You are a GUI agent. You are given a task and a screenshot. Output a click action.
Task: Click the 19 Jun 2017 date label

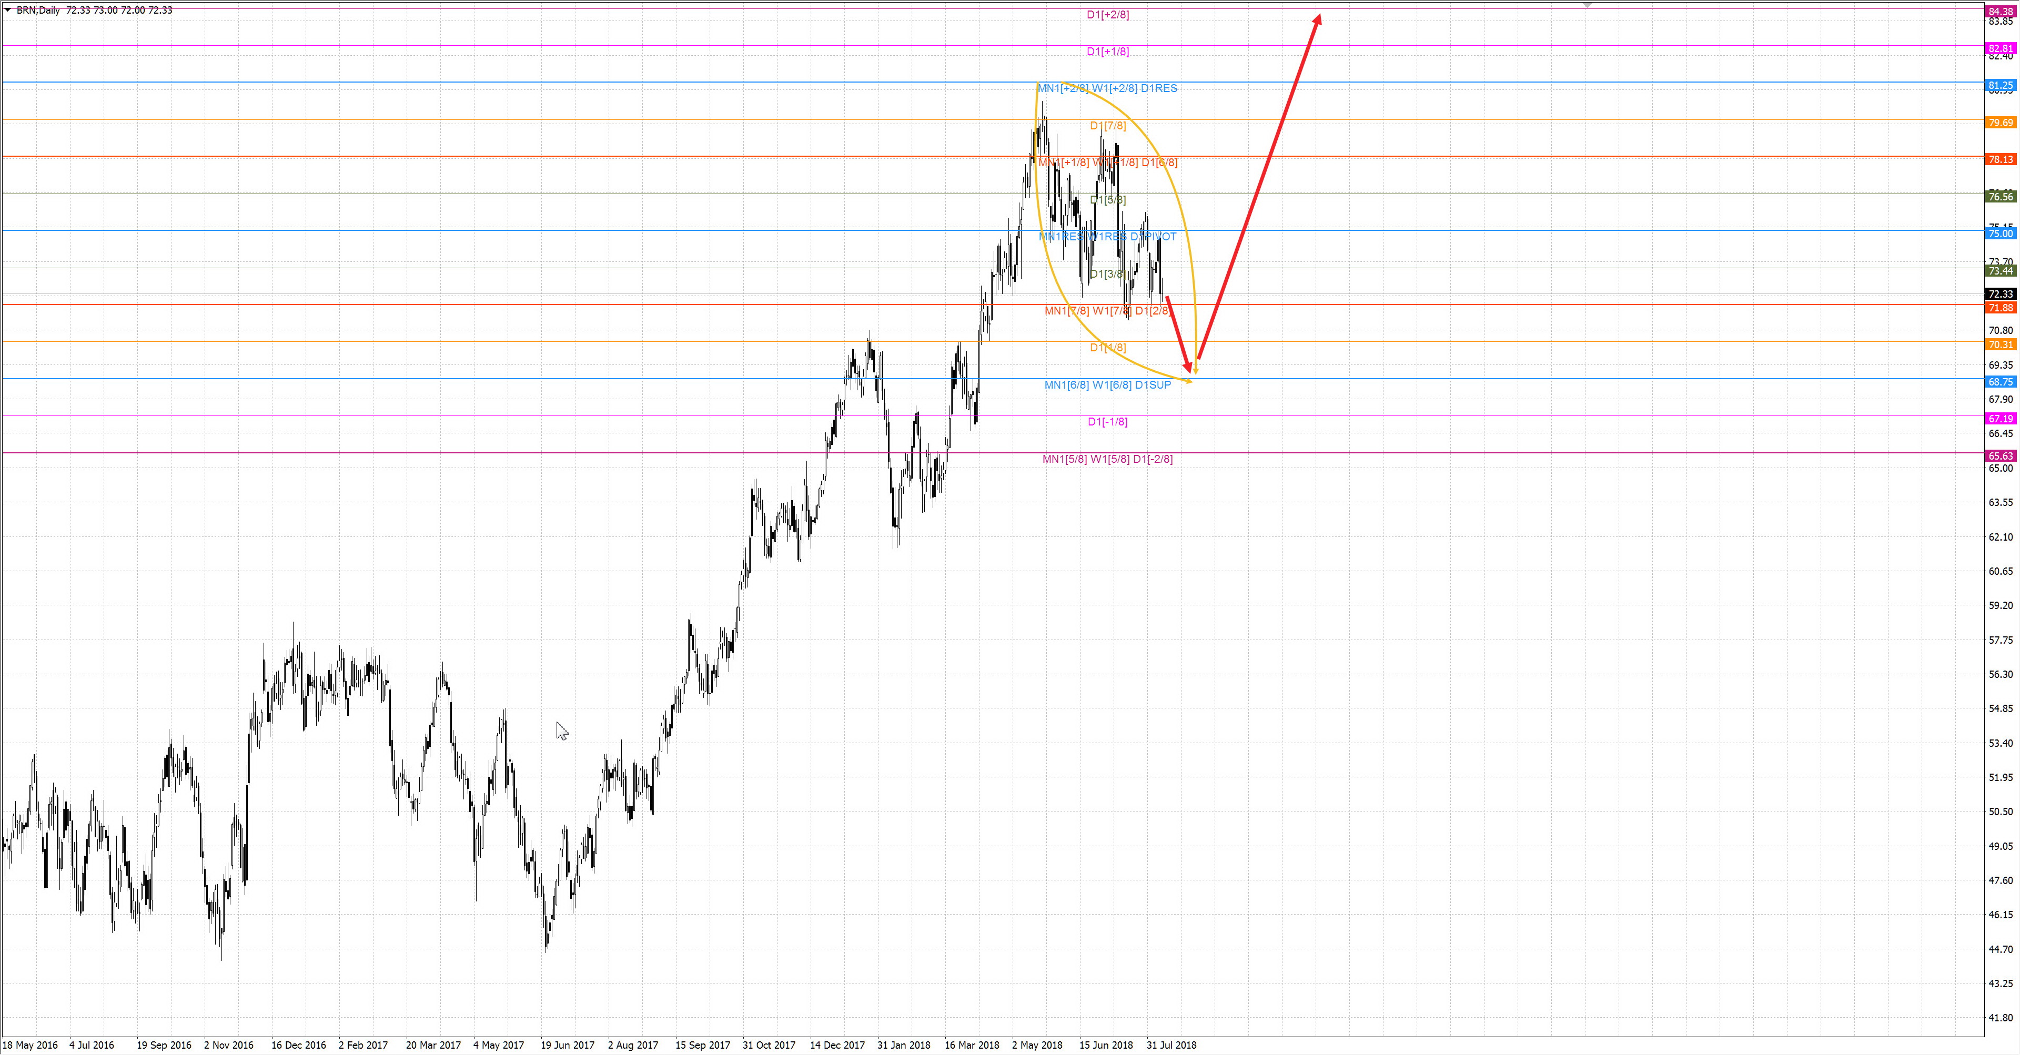click(x=567, y=1045)
